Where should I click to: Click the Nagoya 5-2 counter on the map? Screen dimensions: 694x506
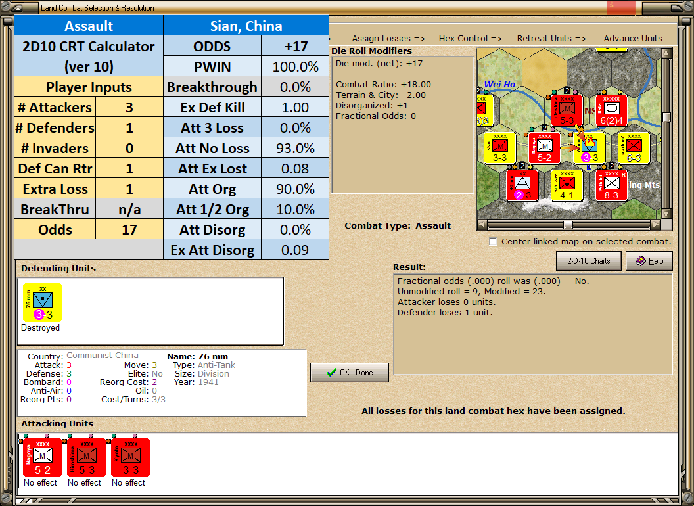tap(544, 148)
